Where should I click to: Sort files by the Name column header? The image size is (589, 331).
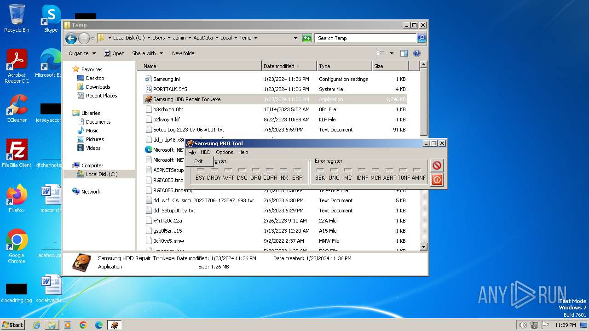[x=199, y=66]
